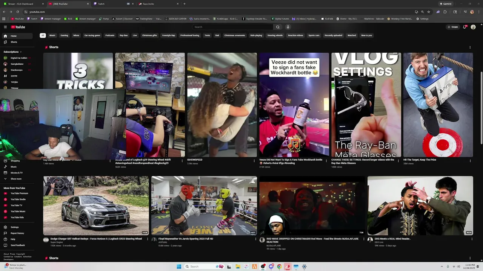Viewport: 483px width, 271px height.
Task: Play the MrBeast PS5 short thumbnail
Action: tap(438, 105)
